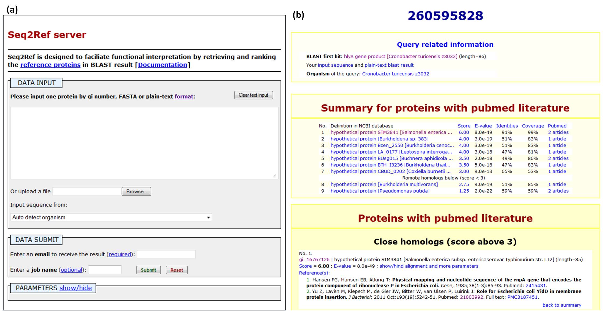Click the Browse... button
The height and width of the screenshot is (311, 604).
click(x=136, y=191)
